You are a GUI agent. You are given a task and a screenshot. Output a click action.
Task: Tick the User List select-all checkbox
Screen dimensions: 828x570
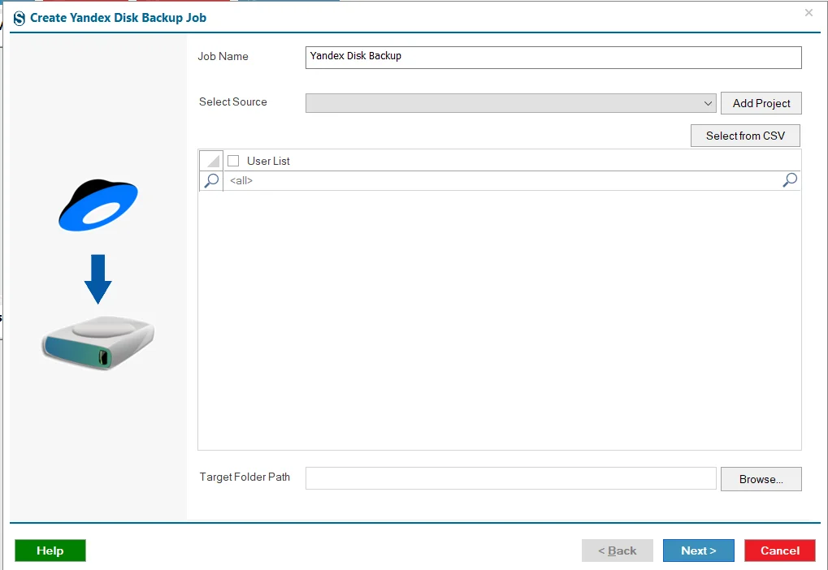233,161
